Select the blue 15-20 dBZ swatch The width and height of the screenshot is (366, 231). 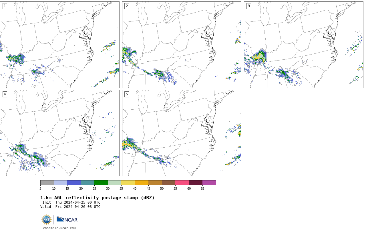point(74,183)
